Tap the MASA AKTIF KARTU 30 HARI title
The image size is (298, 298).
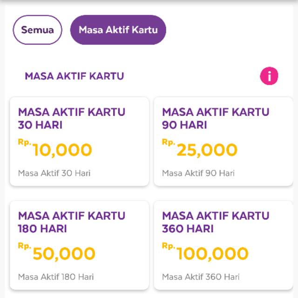coord(72,118)
